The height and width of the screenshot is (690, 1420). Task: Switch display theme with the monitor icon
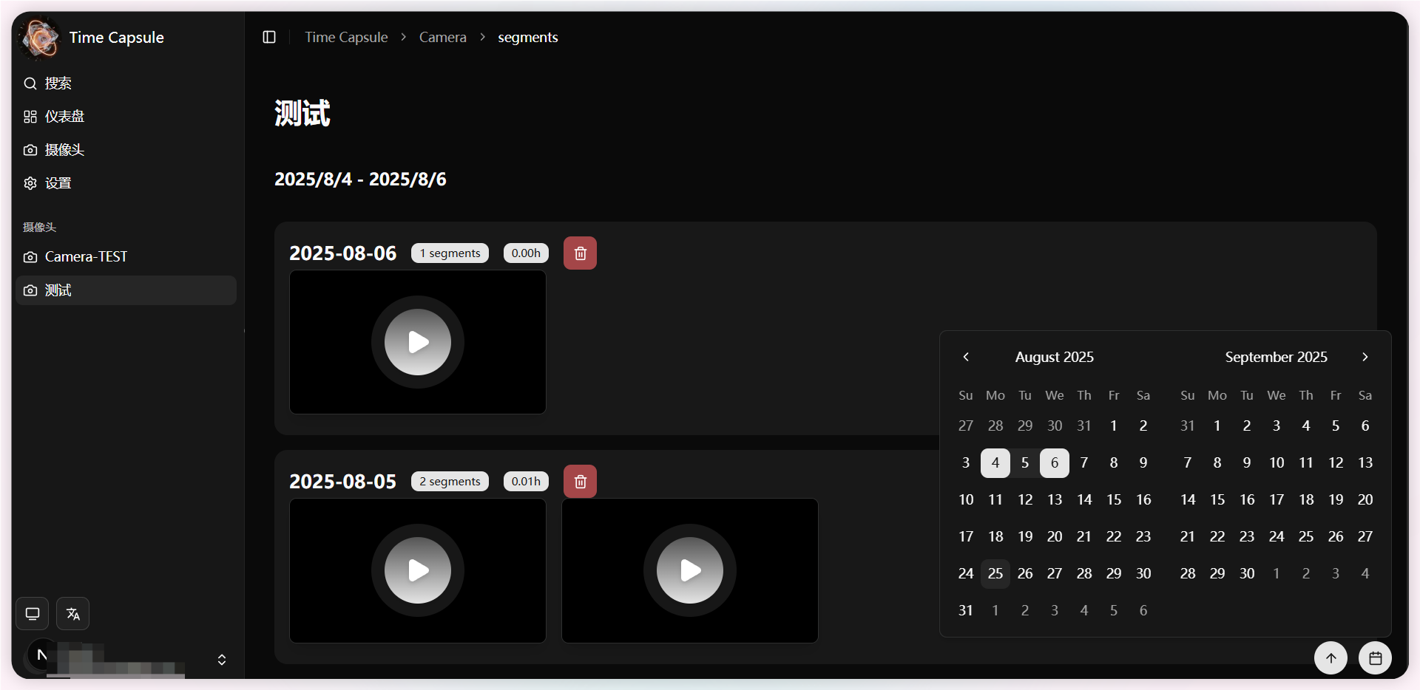[33, 614]
